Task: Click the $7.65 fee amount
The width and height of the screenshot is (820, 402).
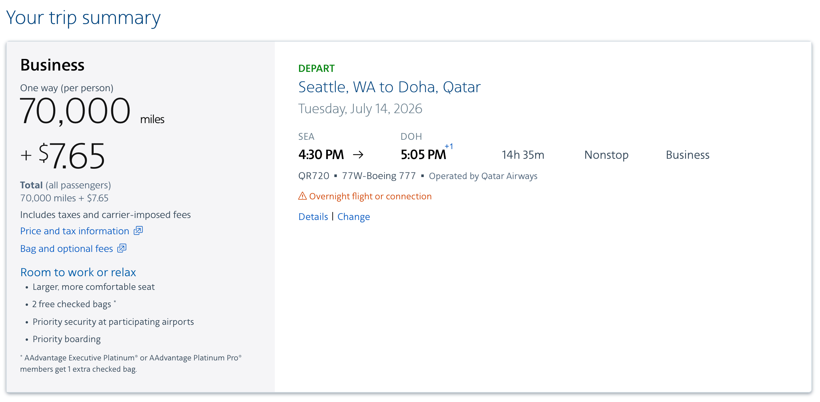Action: pyautogui.click(x=72, y=156)
